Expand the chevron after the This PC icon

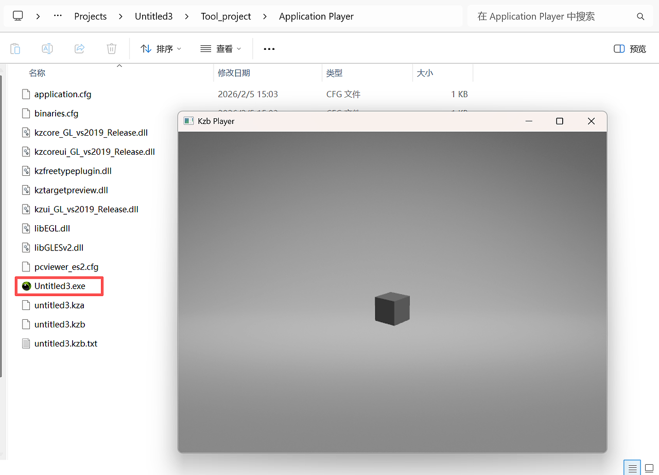(38, 16)
